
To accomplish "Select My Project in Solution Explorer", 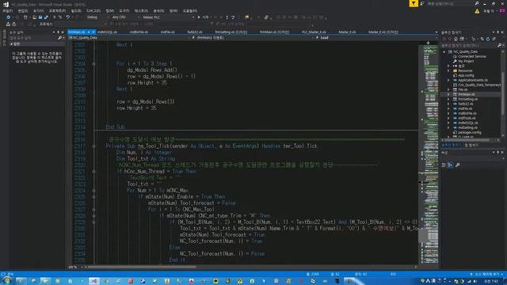I will click(466, 62).
